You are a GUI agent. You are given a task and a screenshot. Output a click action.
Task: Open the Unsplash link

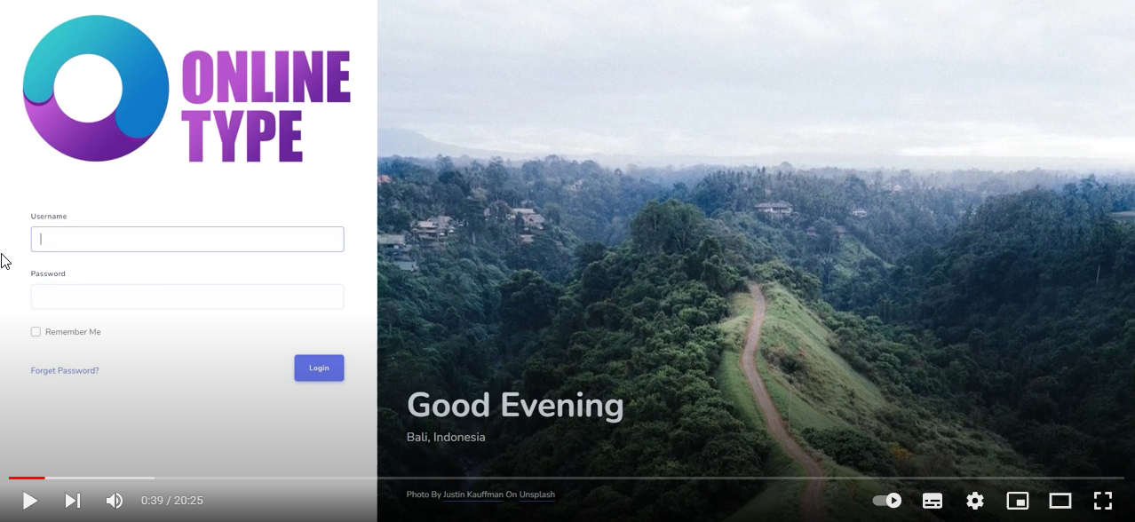537,494
